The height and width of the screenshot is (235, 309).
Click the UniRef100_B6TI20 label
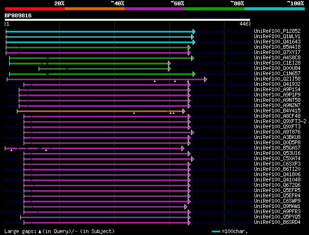(277, 169)
